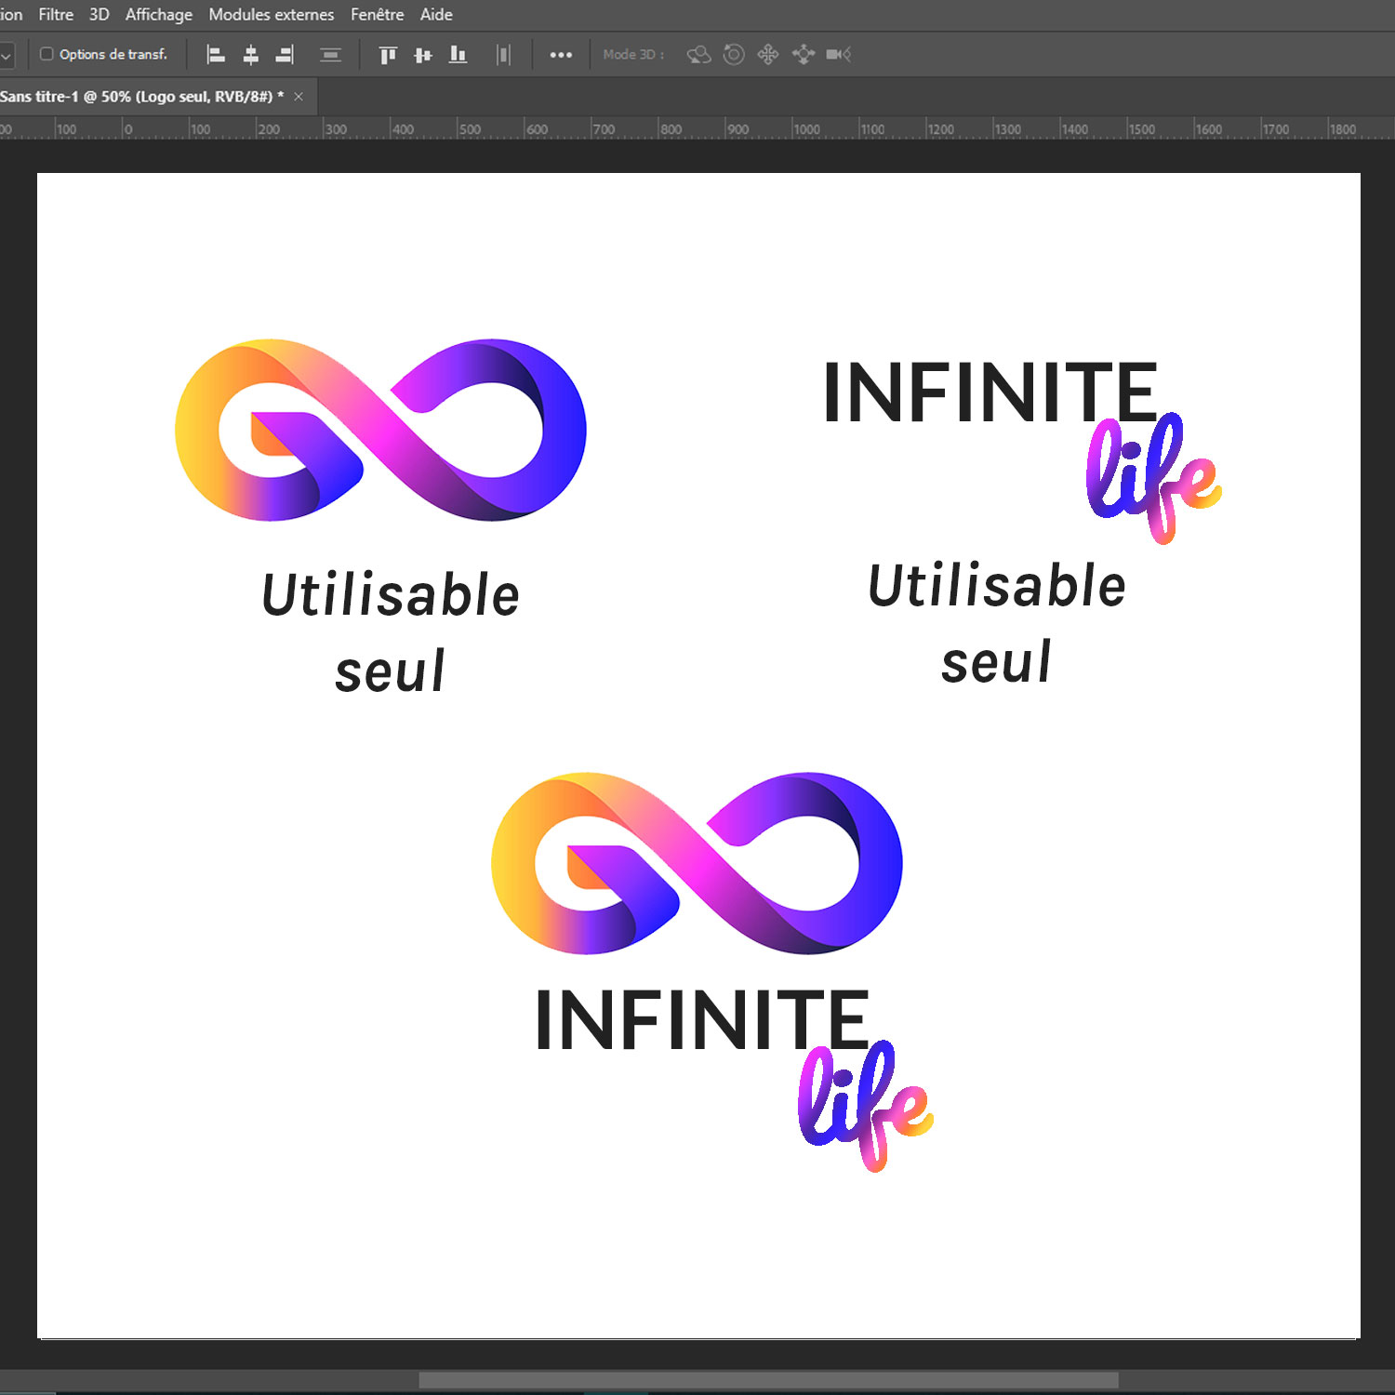Select the 3D roll camera icon
This screenshot has width=1395, height=1395.
click(734, 55)
